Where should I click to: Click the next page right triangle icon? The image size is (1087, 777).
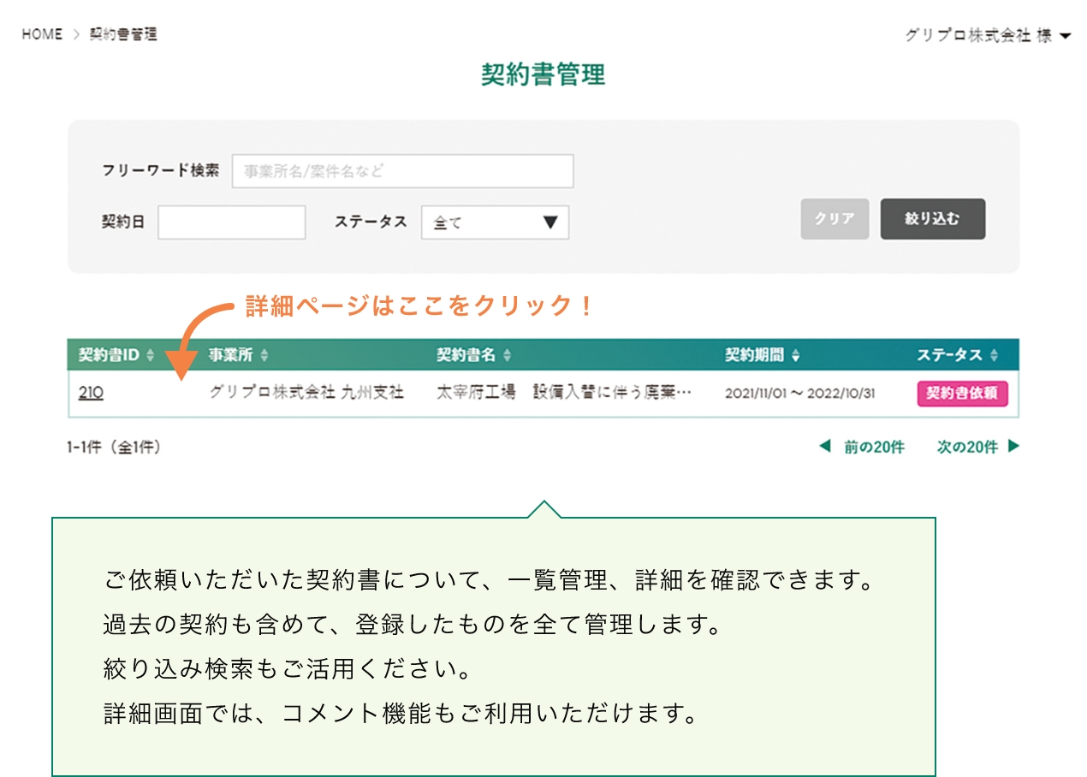point(1013,446)
